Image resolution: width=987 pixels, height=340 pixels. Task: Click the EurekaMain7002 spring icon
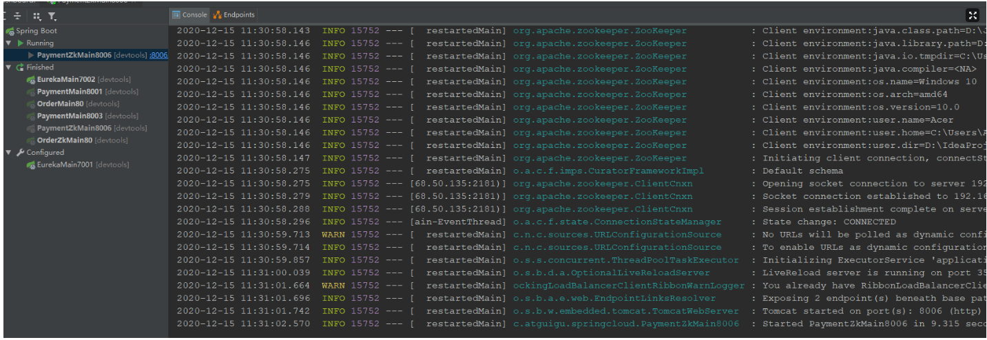tap(31, 80)
